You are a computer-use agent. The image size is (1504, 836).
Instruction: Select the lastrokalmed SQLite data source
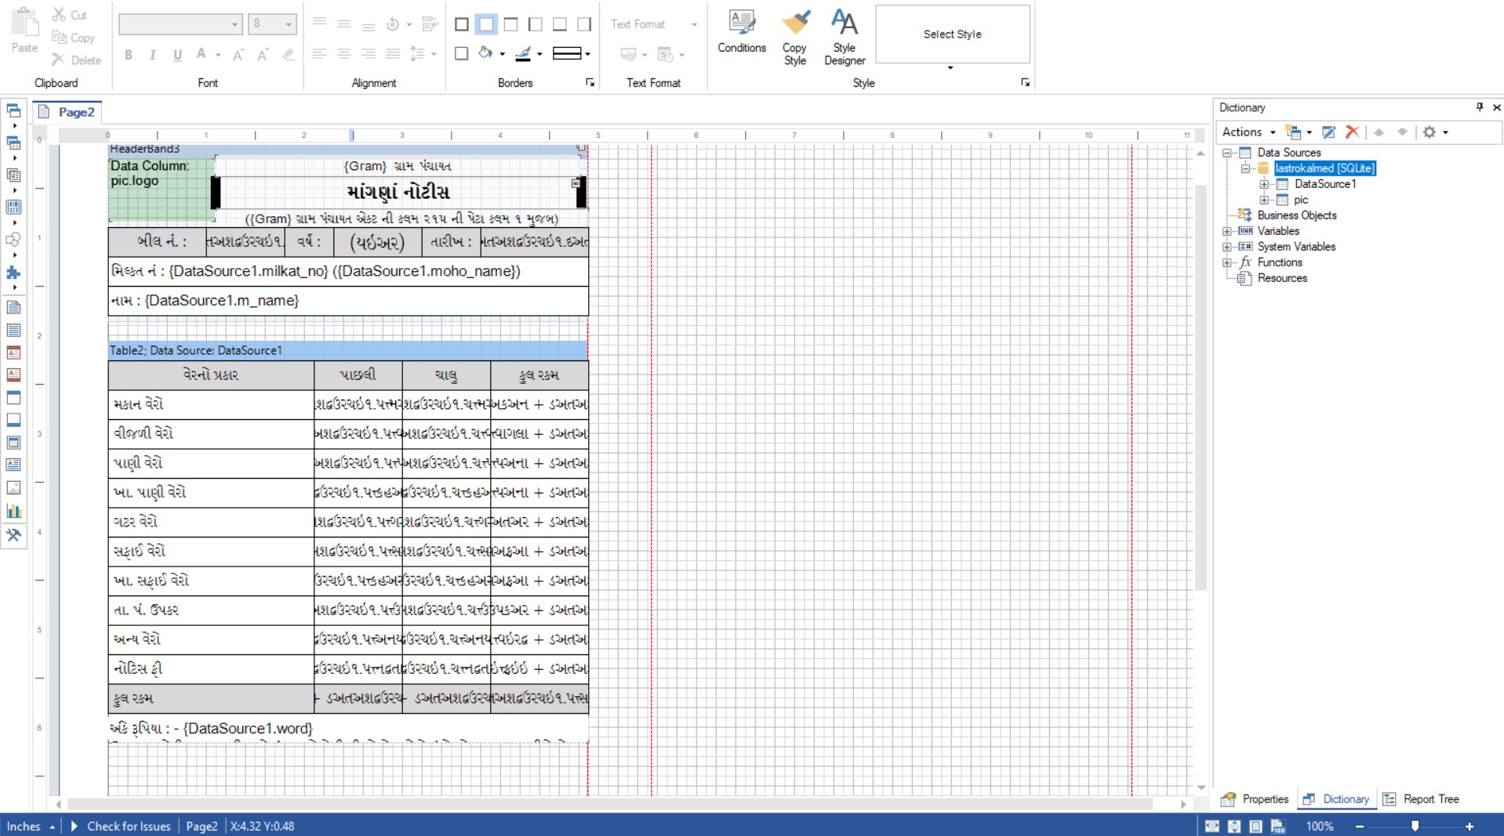(1324, 168)
